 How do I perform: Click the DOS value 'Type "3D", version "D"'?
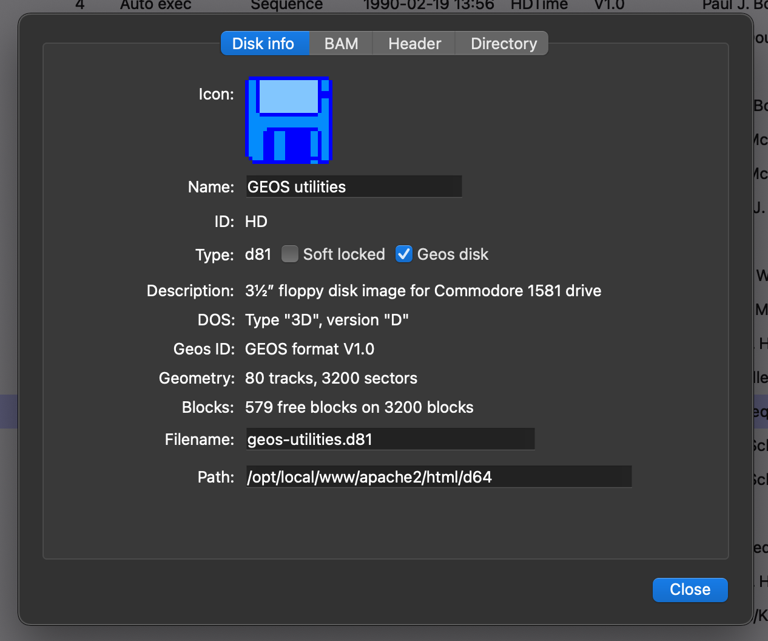[x=326, y=320]
